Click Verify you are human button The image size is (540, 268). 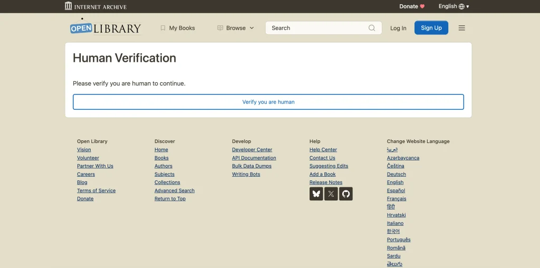(268, 102)
